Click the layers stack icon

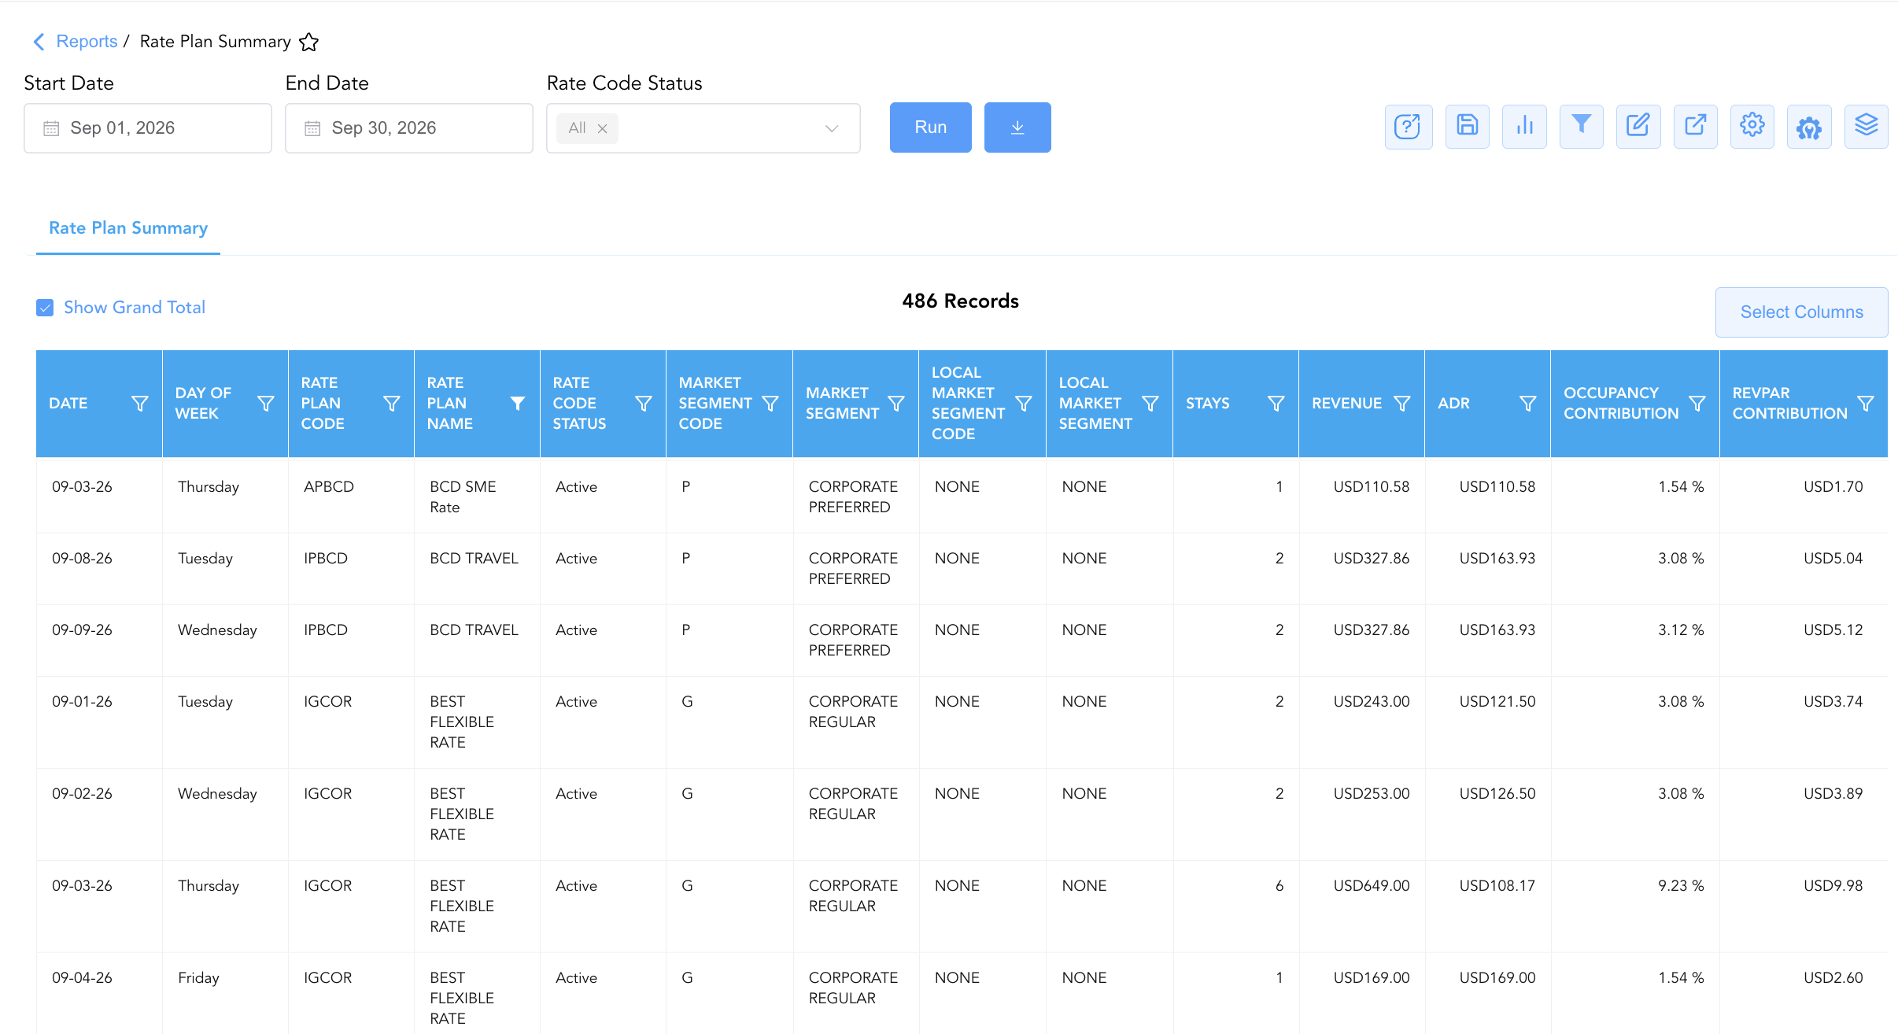(1866, 127)
